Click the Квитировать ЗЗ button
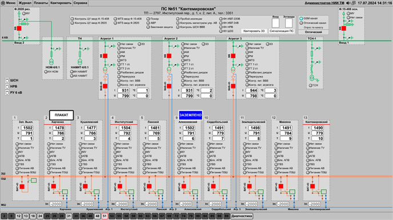 pyautogui.click(x=254, y=31)
